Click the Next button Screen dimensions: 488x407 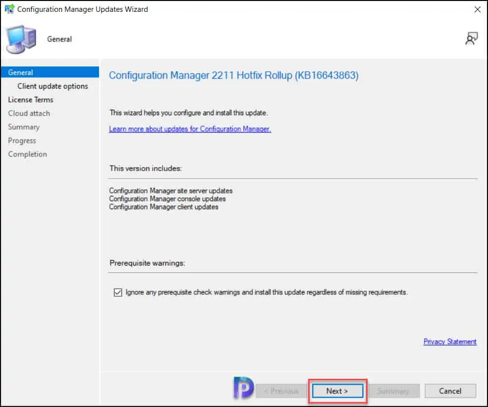click(337, 391)
